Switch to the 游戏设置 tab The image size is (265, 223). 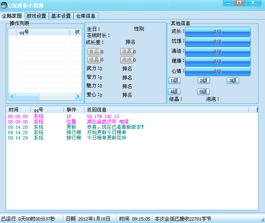pyautogui.click(x=36, y=16)
